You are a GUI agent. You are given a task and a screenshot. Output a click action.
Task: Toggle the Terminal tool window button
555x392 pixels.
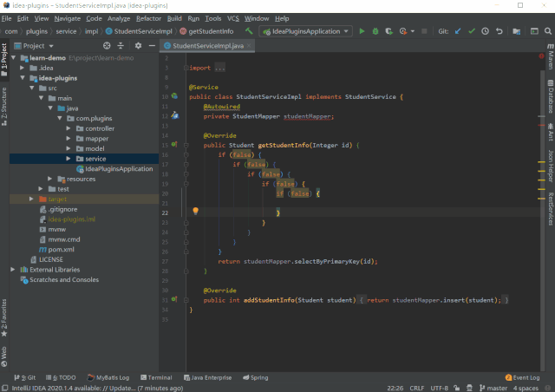[155, 378]
